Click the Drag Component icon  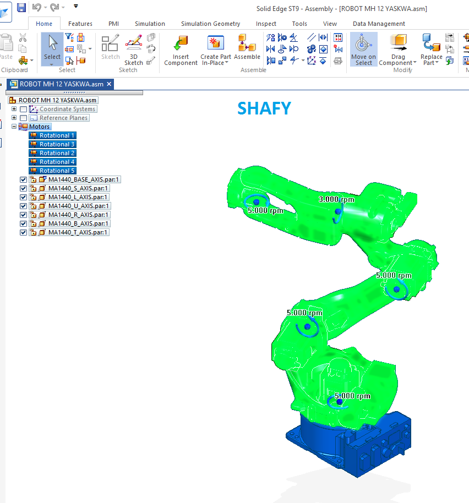coord(398,43)
